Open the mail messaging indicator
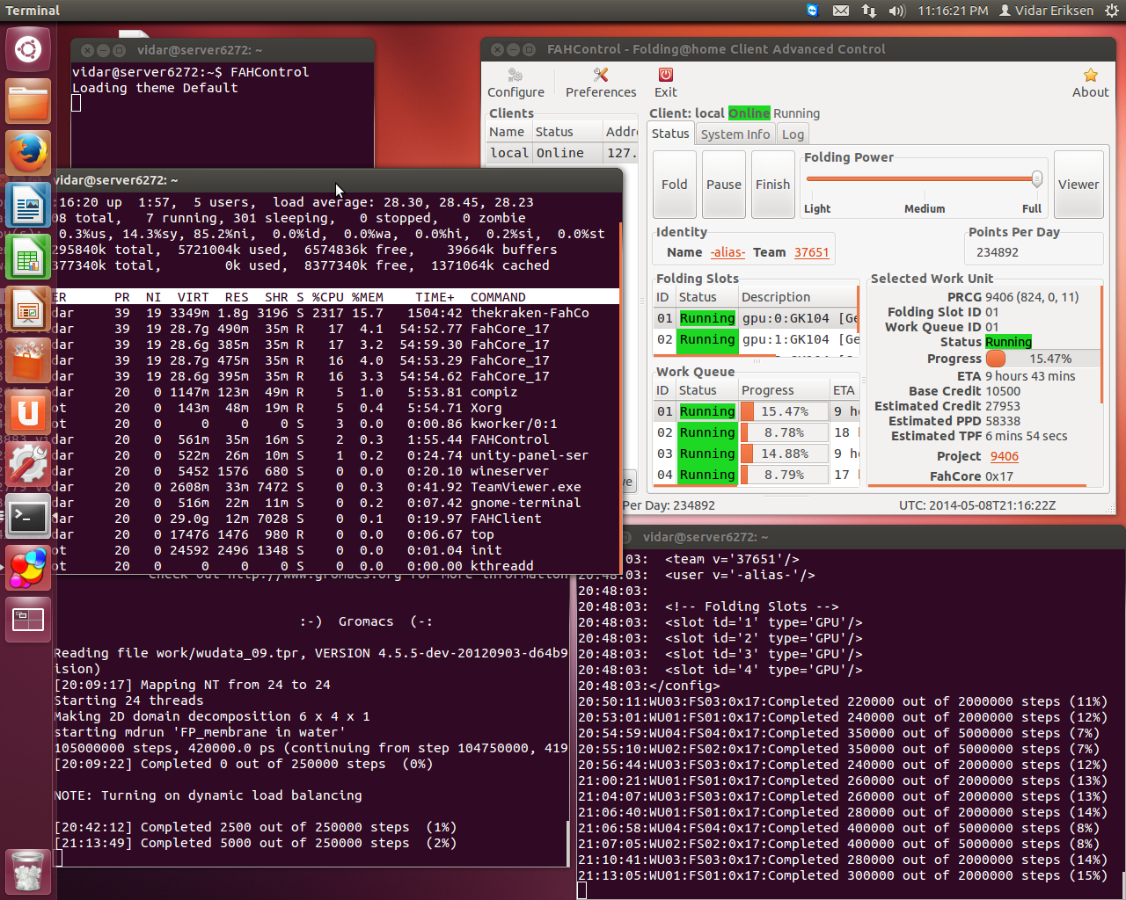This screenshot has width=1126, height=900. [841, 11]
